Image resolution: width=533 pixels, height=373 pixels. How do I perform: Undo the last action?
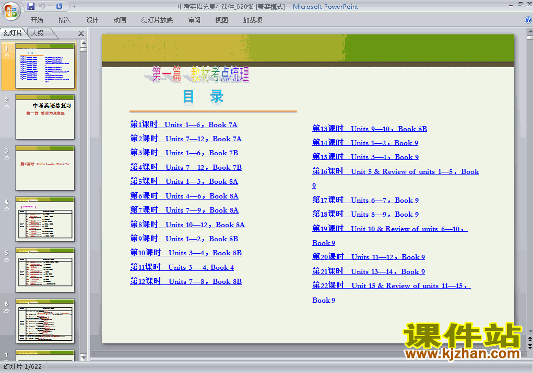[x=42, y=6]
